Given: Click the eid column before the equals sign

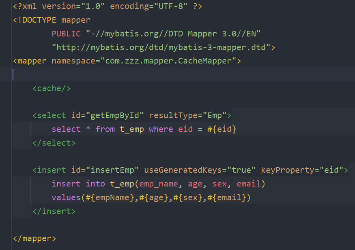Looking at the screenshot, I should click(185, 129).
